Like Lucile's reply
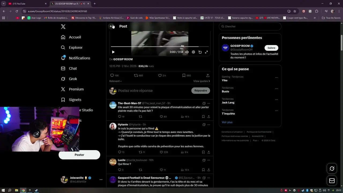Screen dimensions: 343x193 (163, 170)
